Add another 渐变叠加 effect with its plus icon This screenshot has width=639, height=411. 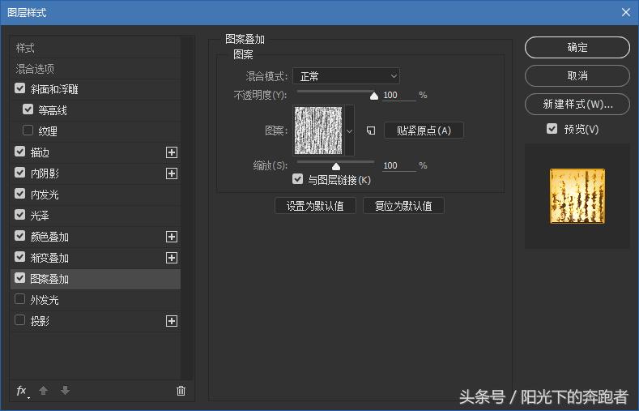pyautogui.click(x=172, y=258)
